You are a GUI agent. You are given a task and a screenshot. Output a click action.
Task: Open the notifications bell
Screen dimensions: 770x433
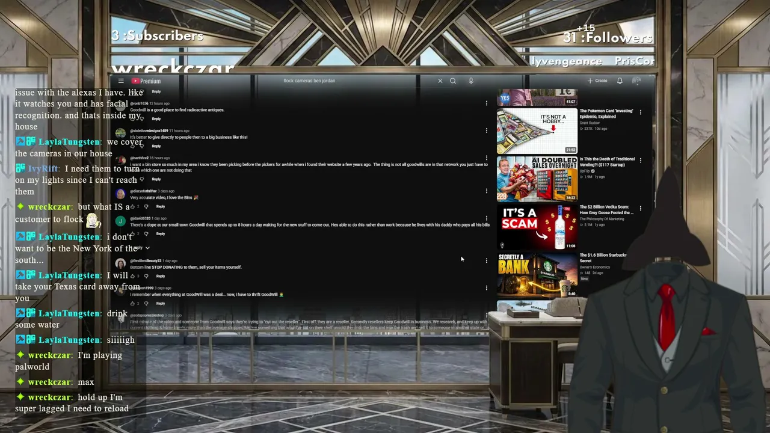coord(620,81)
